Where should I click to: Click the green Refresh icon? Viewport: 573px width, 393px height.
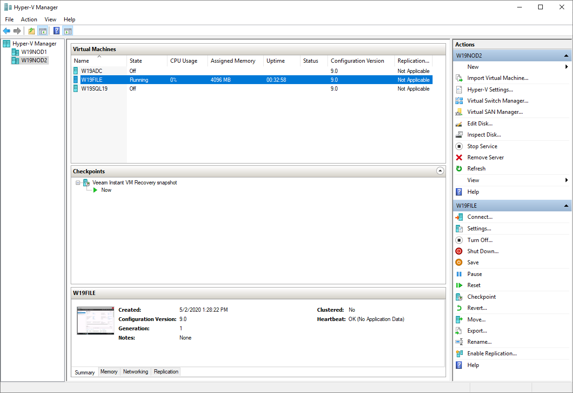[x=459, y=169]
